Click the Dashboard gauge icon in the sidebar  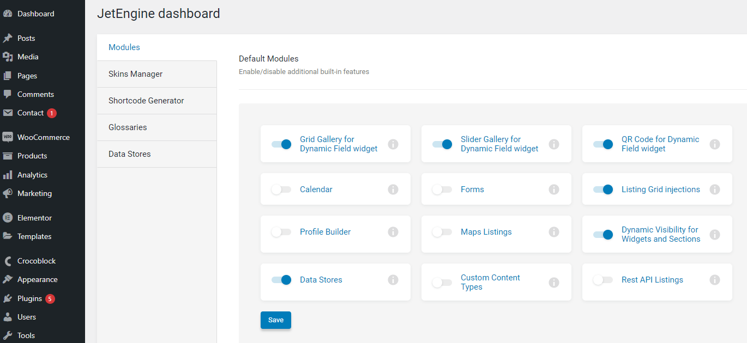[8, 14]
